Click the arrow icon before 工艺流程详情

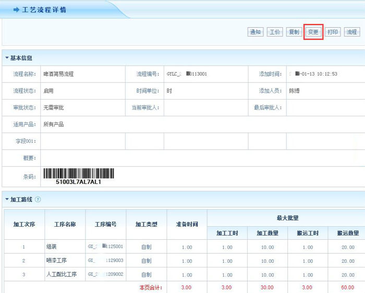pyautogui.click(x=16, y=10)
